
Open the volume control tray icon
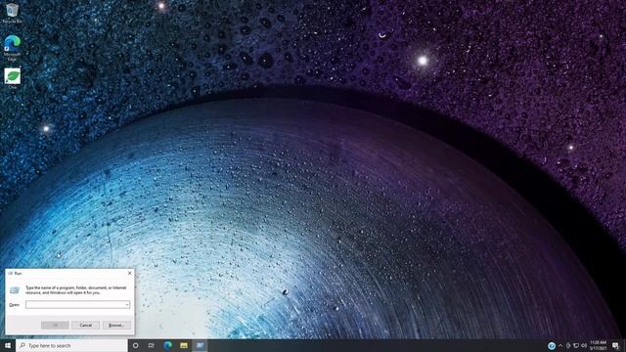(x=584, y=346)
